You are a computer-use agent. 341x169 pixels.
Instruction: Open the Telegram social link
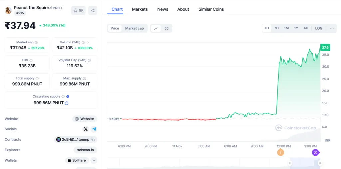click(x=94, y=129)
